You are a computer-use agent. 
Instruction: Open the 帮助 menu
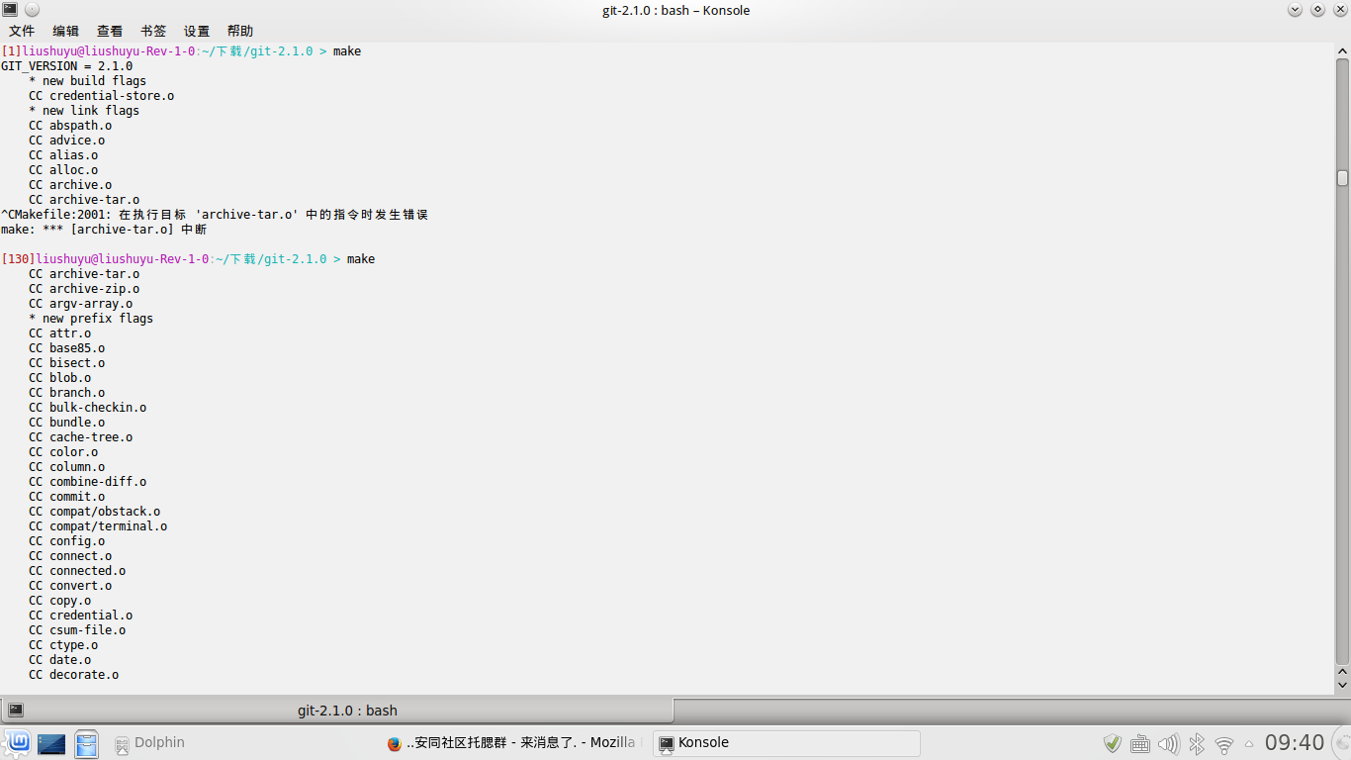(240, 31)
